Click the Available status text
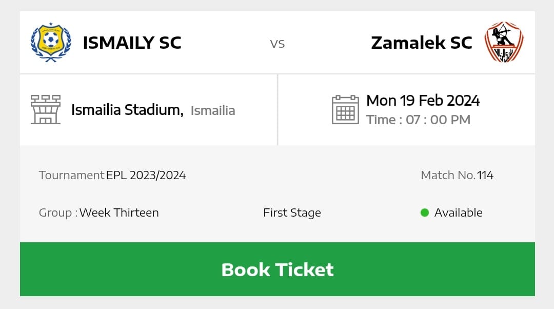 coord(458,213)
